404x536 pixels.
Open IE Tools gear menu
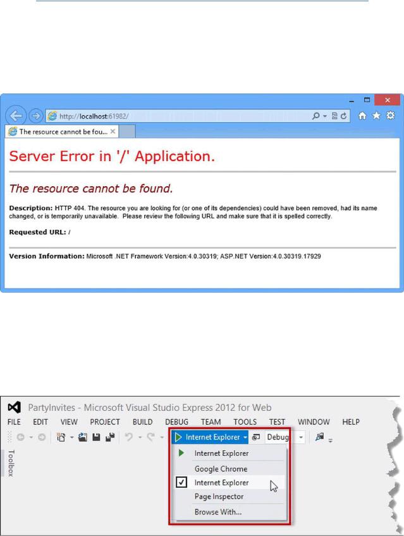click(x=391, y=116)
